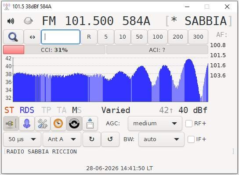Select alternative frequency 103.6

[x=218, y=75]
